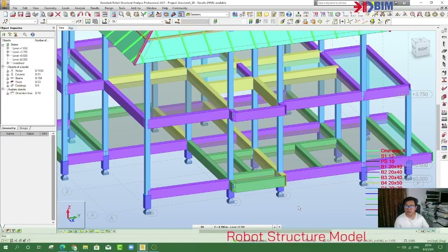Image resolution: width=448 pixels, height=252 pixels.
Task: Click the Objects column header
Action: [x=17, y=40]
